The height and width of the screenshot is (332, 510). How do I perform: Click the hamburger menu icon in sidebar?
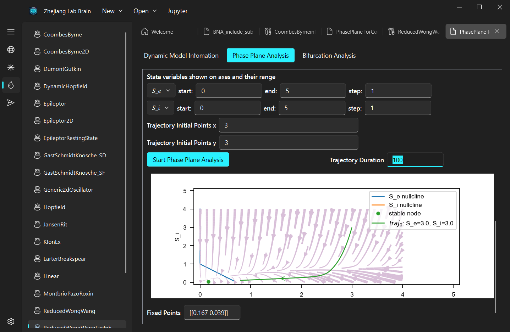pyautogui.click(x=11, y=32)
